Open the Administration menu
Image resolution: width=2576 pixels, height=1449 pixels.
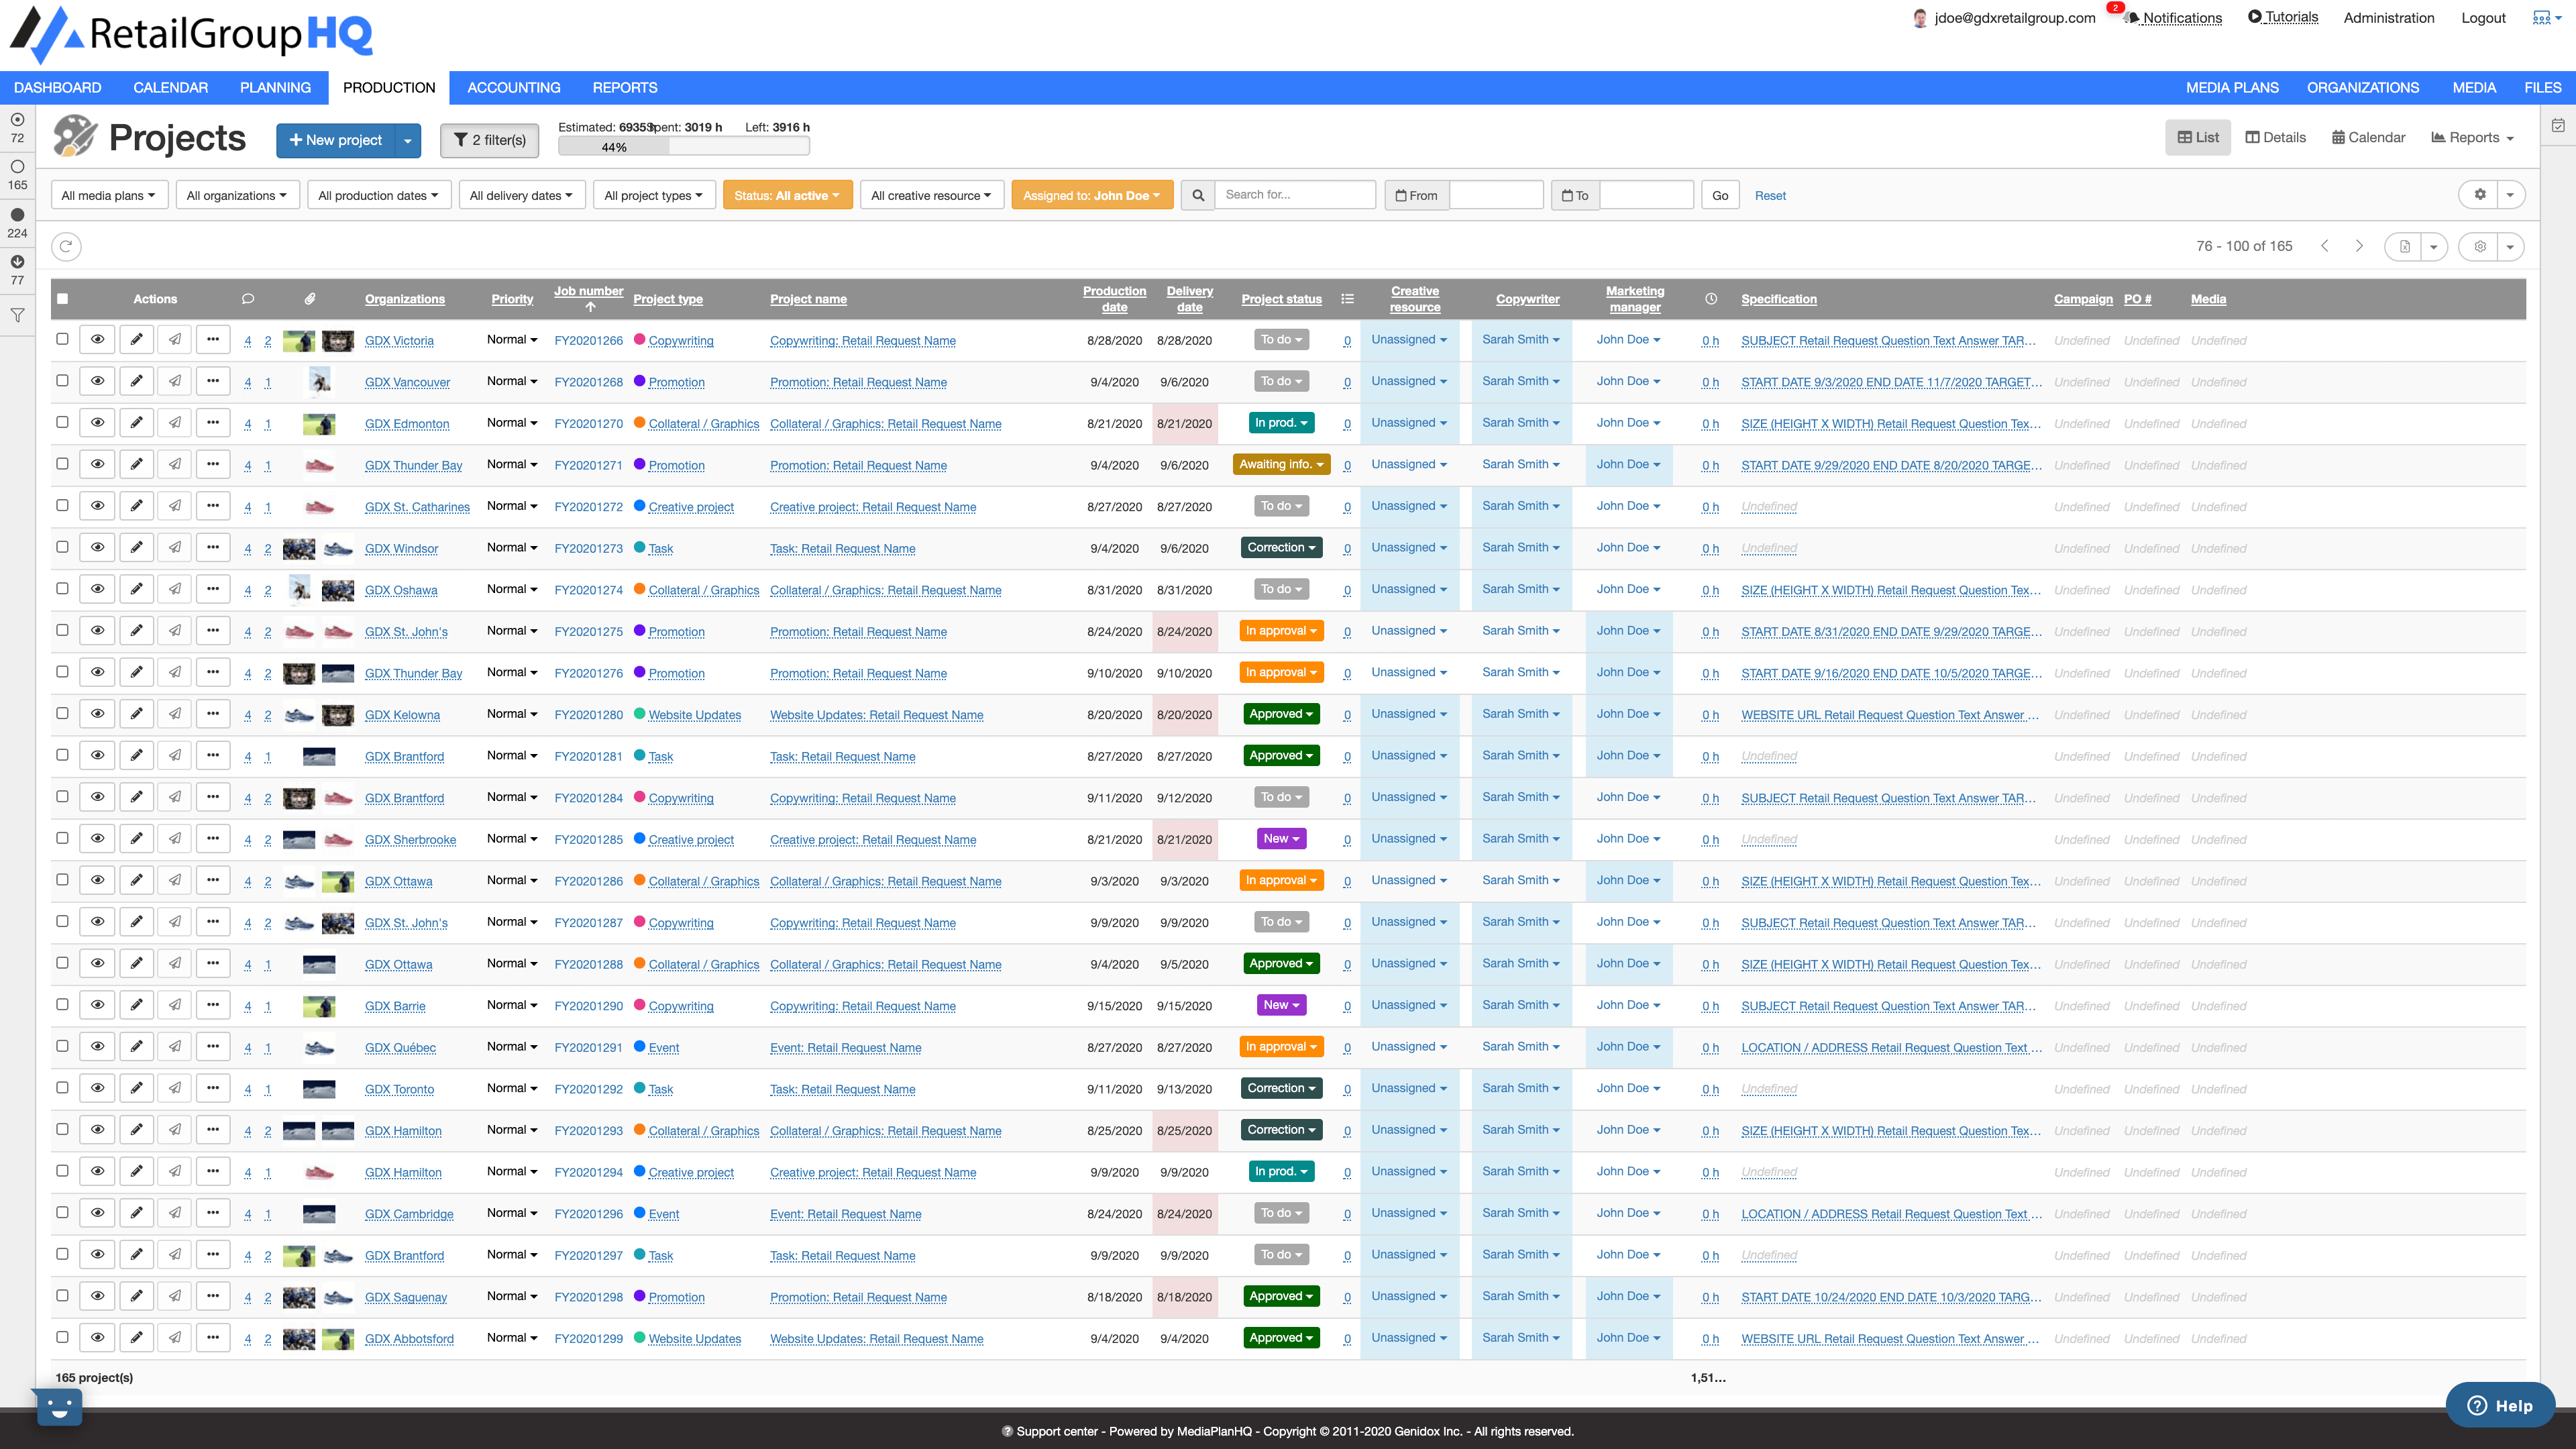(x=2388, y=18)
